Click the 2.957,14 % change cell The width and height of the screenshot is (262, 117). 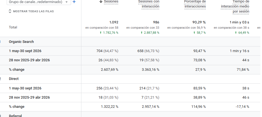[x=151, y=107]
